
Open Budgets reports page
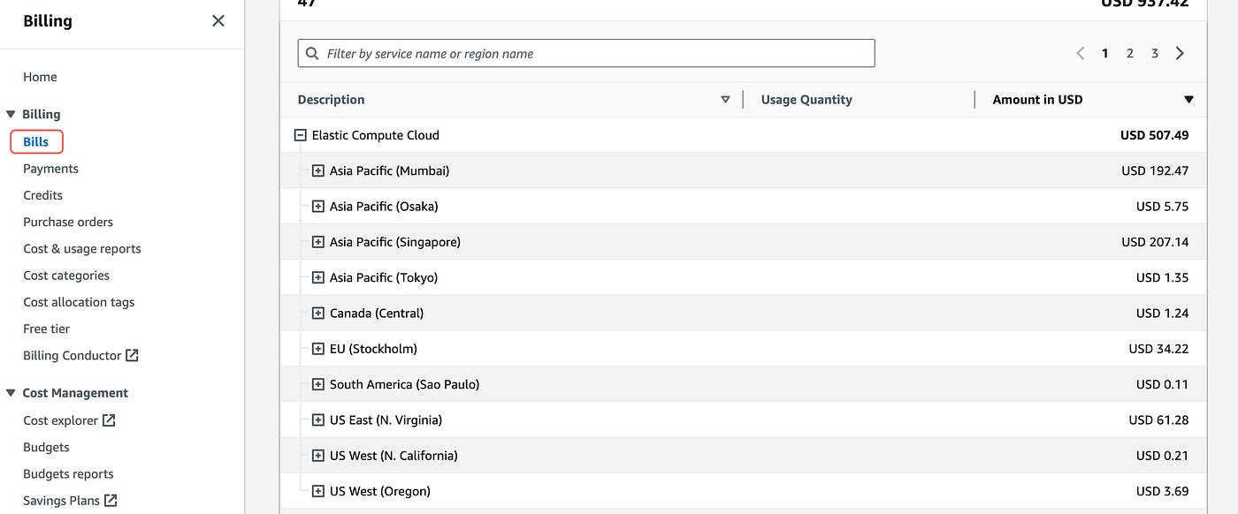tap(68, 473)
